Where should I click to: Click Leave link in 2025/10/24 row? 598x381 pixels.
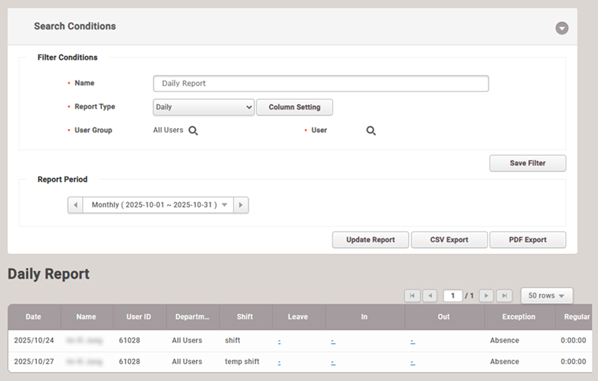click(279, 341)
